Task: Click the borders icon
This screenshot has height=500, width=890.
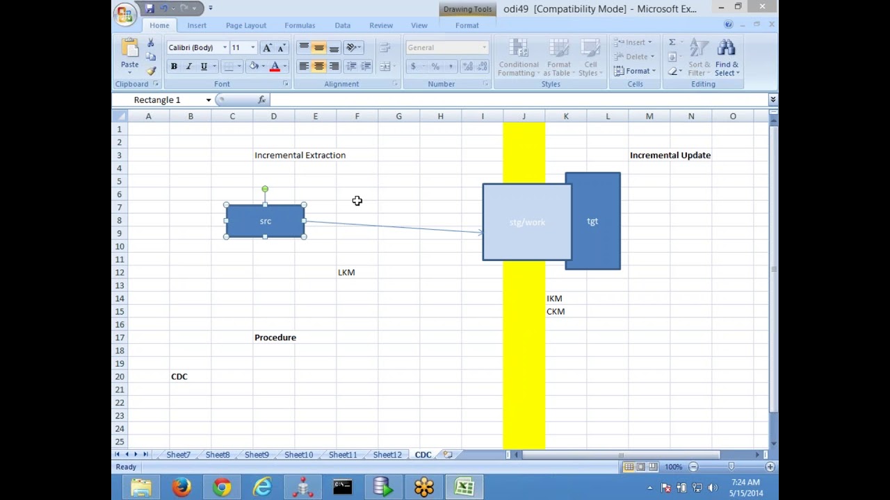Action: click(x=228, y=66)
